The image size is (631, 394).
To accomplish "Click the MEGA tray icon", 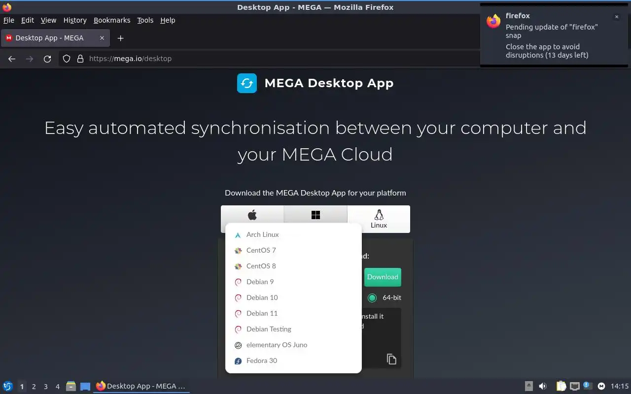I will [601, 386].
